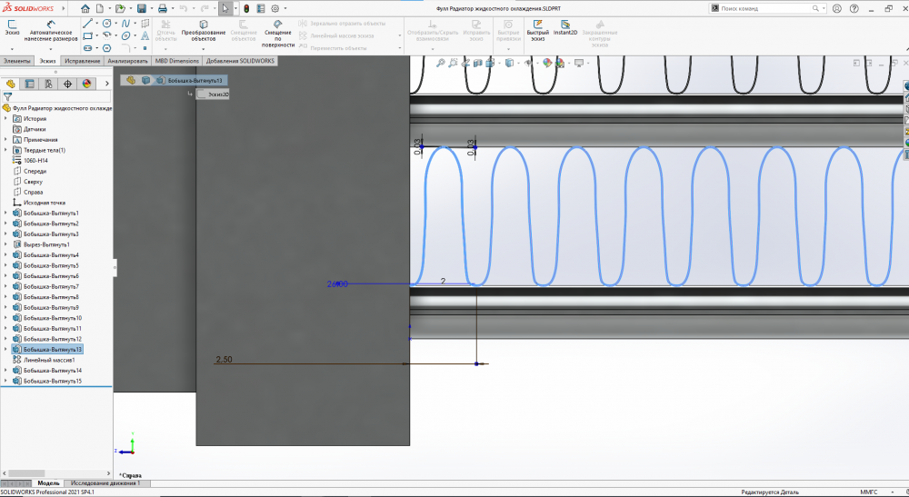Click the Print icon in the top toolbar
The height and width of the screenshot is (497, 909).
pyautogui.click(x=162, y=8)
